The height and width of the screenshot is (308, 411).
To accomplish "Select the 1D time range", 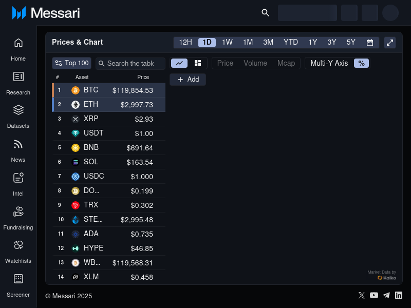I will (207, 43).
